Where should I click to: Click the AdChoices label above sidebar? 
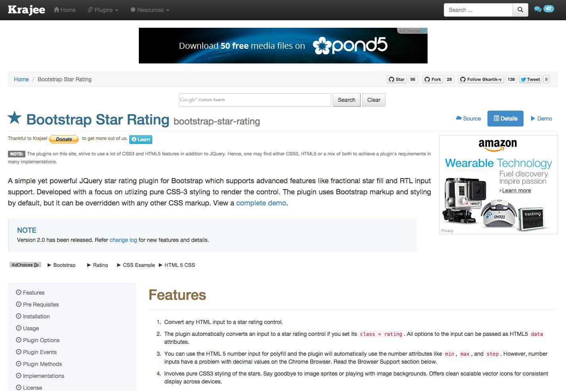tap(25, 265)
